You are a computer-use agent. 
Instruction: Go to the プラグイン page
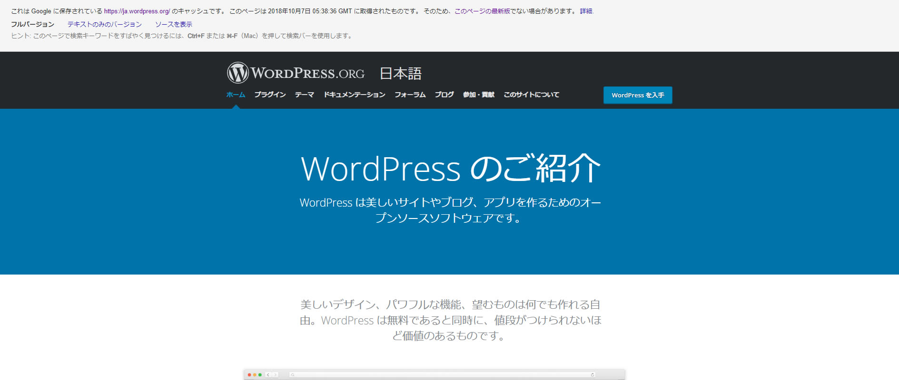pos(270,95)
